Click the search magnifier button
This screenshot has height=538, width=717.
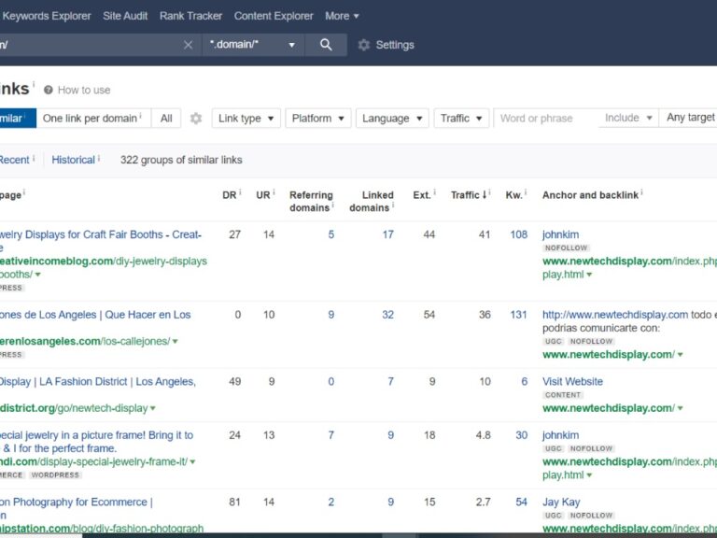(x=326, y=45)
